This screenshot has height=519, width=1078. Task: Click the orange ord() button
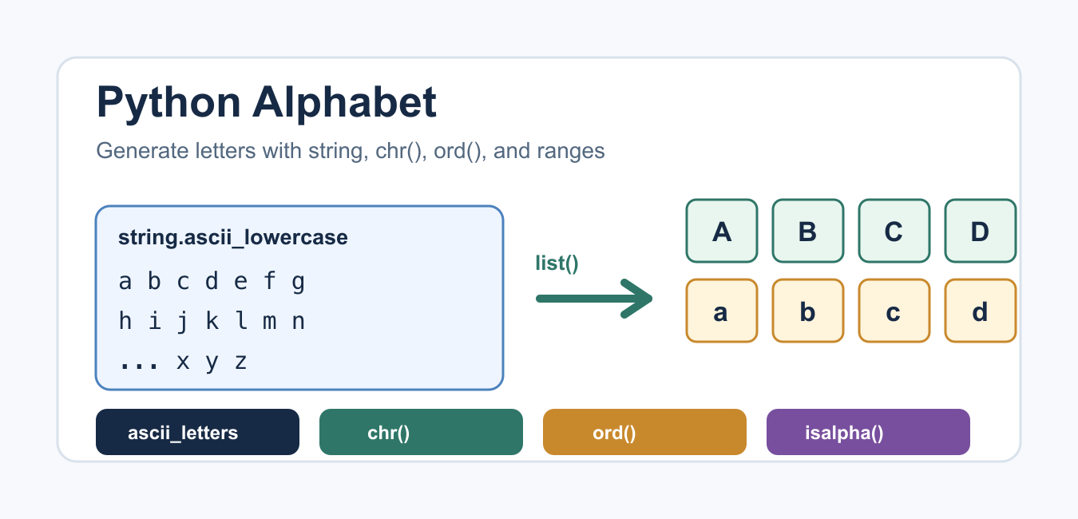tap(644, 432)
